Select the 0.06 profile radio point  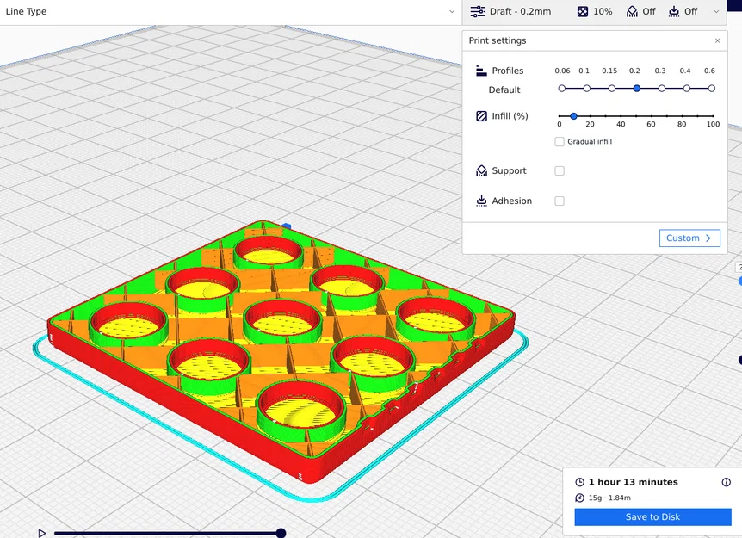click(x=562, y=89)
